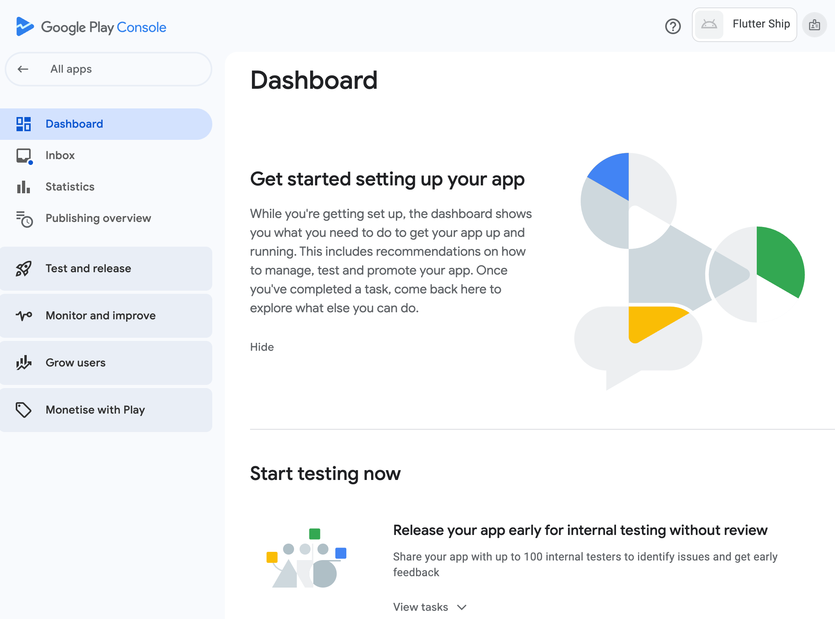This screenshot has height=619, width=835.
Task: Select the Dashboard grid icon
Action: (x=24, y=124)
